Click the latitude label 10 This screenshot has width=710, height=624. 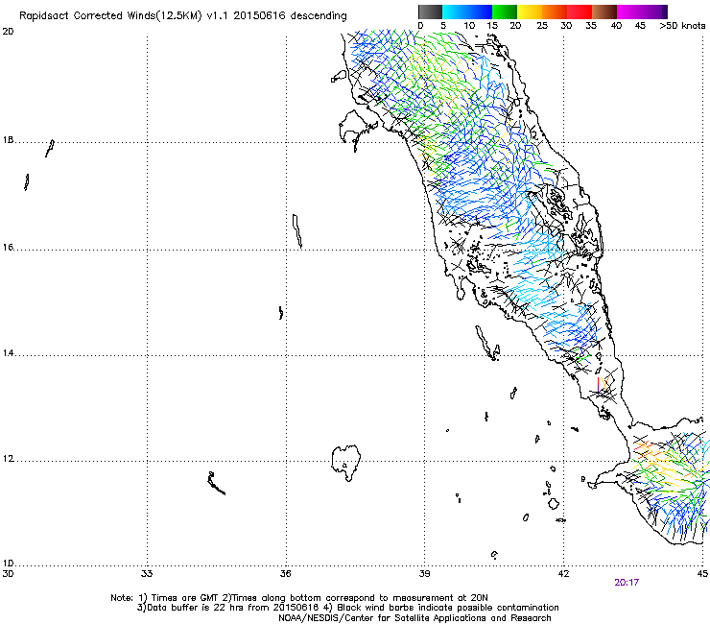coord(8,564)
